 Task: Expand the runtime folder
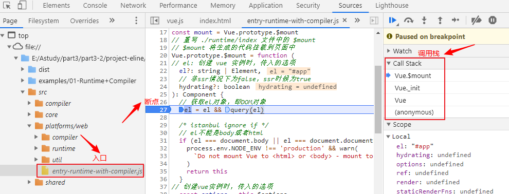(36, 148)
